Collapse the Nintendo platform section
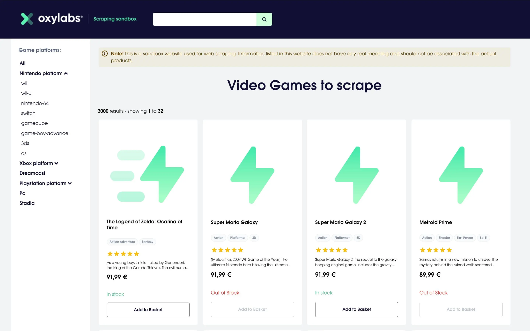530x331 pixels. pos(43,73)
